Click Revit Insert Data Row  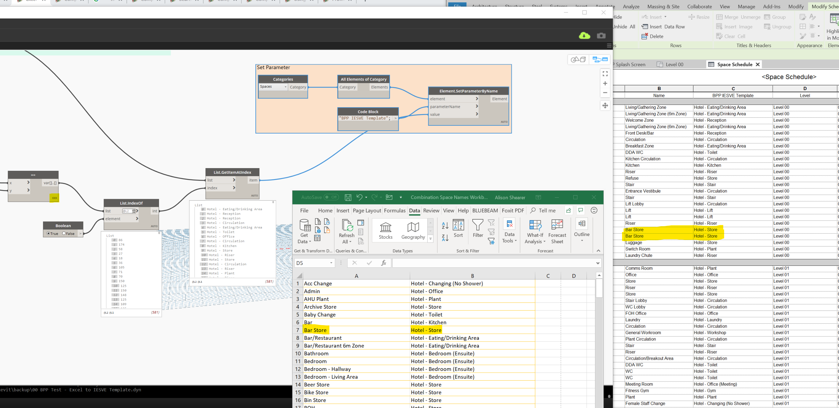pyautogui.click(x=663, y=27)
